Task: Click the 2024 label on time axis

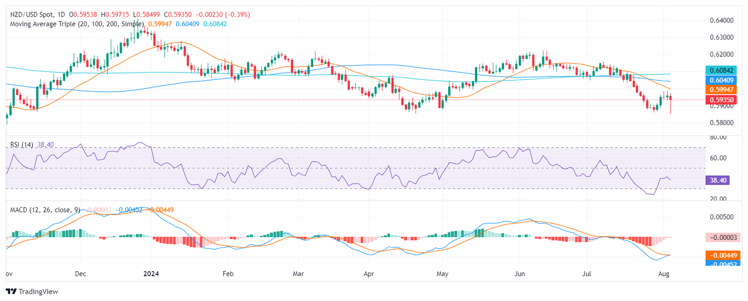Action: (x=150, y=274)
